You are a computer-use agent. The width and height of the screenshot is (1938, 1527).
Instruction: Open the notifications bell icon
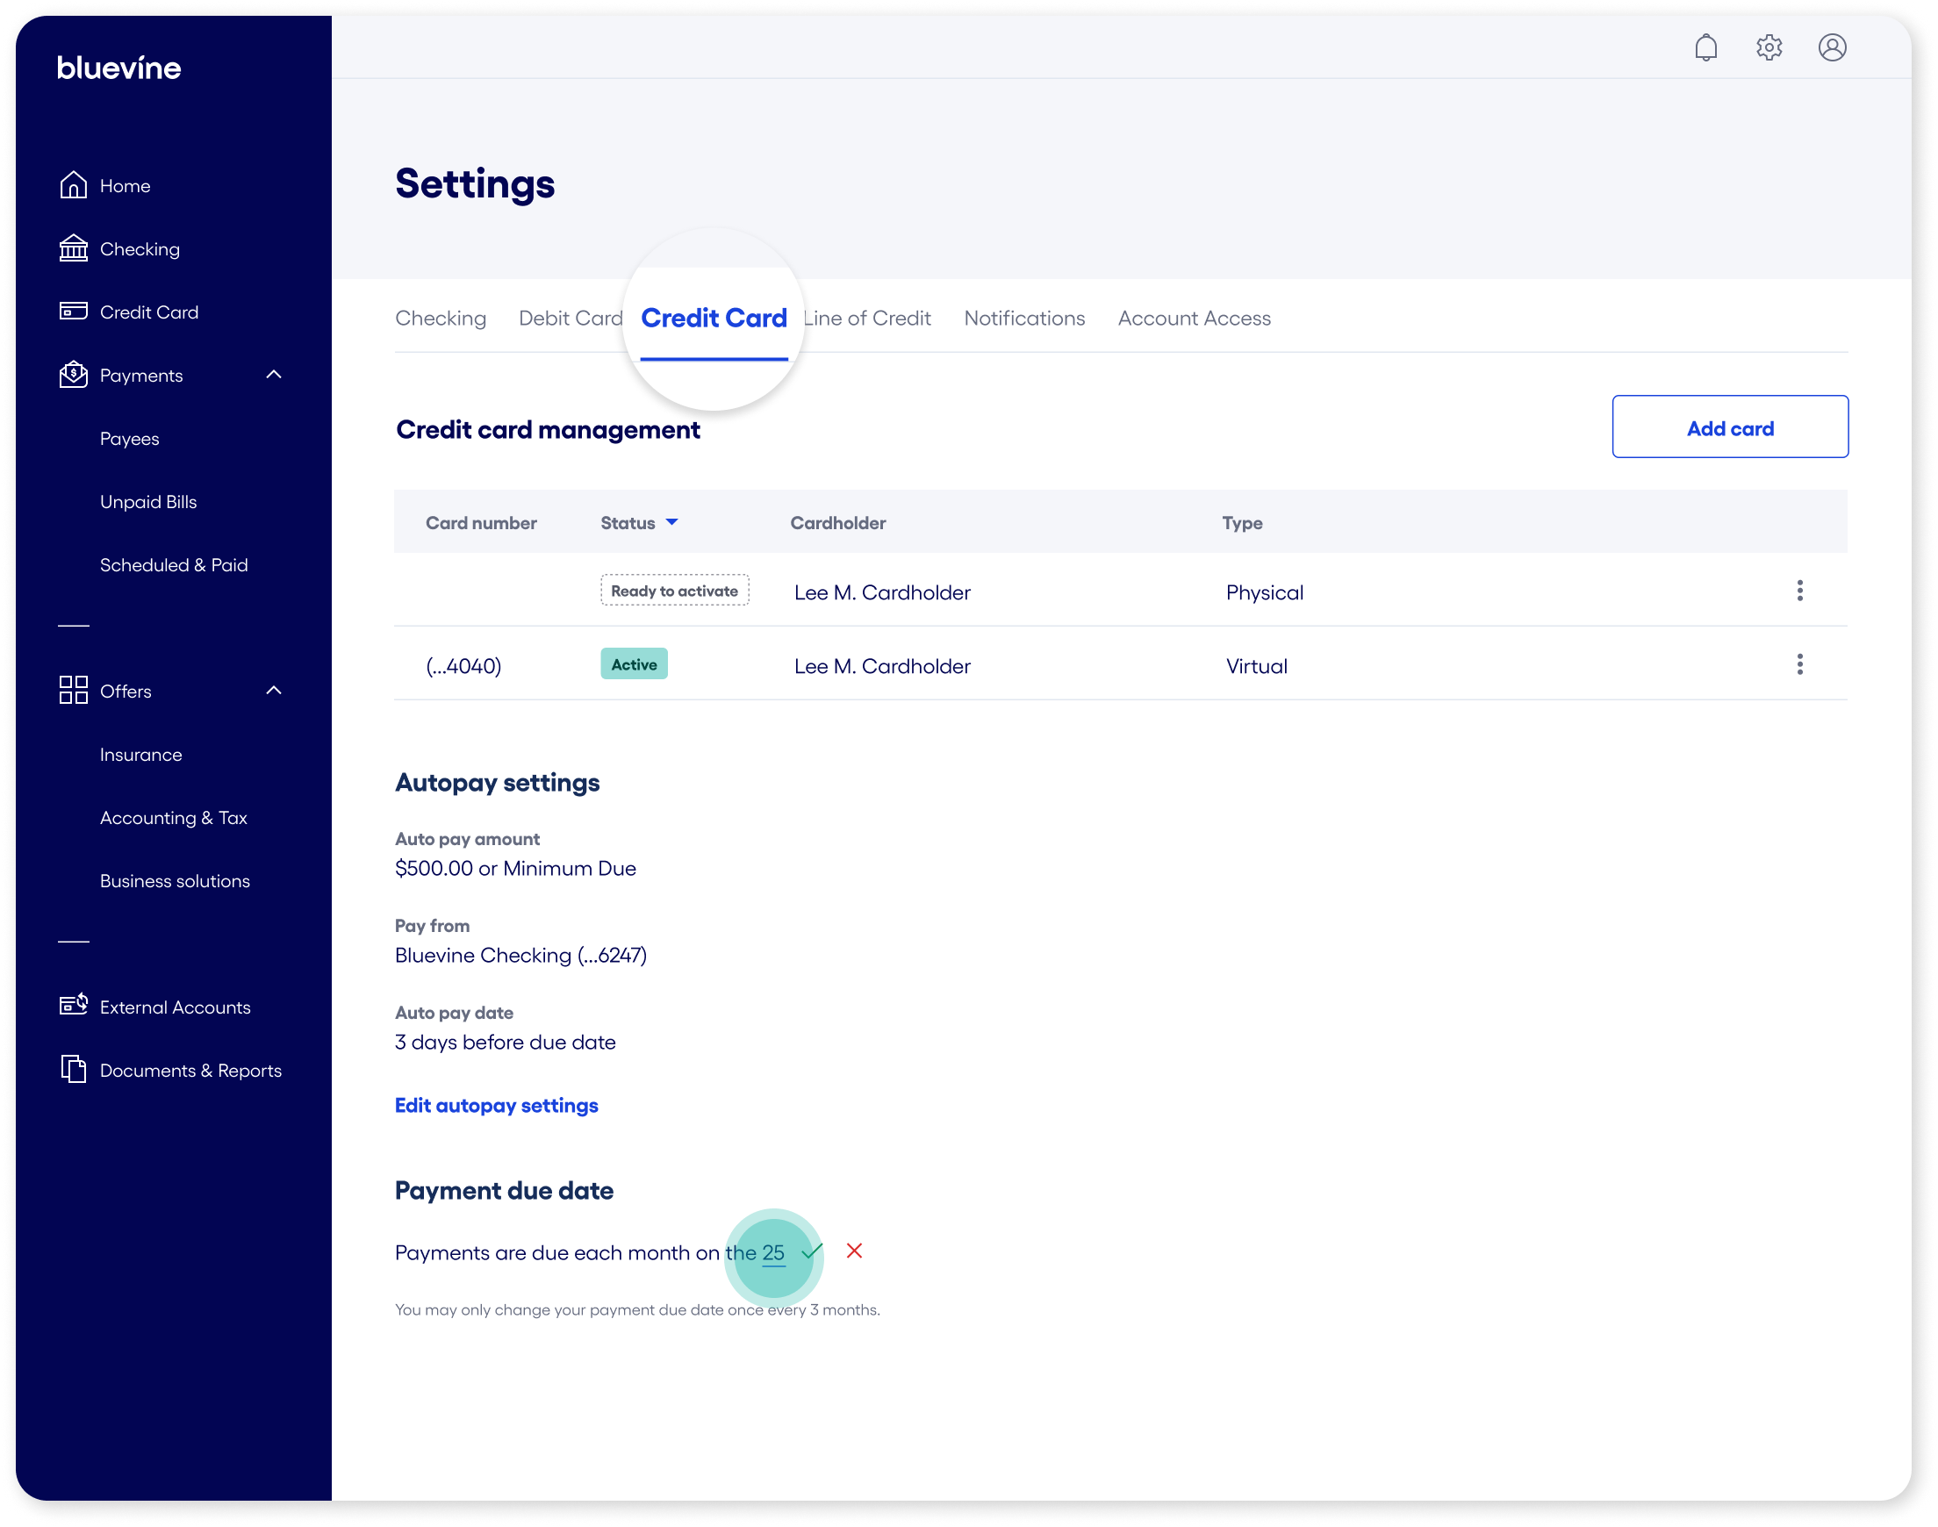click(x=1705, y=47)
